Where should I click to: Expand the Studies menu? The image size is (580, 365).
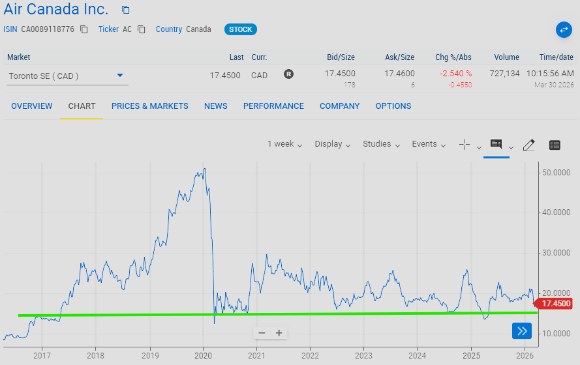pos(382,144)
